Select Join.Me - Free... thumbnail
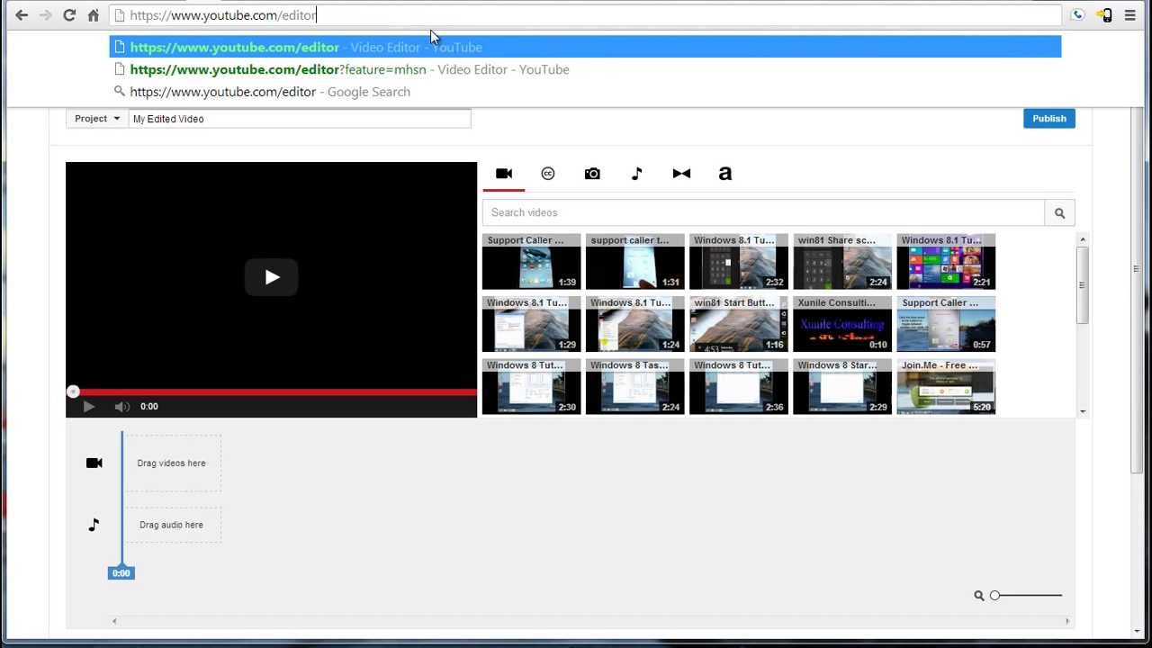The image size is (1152, 648). (946, 387)
